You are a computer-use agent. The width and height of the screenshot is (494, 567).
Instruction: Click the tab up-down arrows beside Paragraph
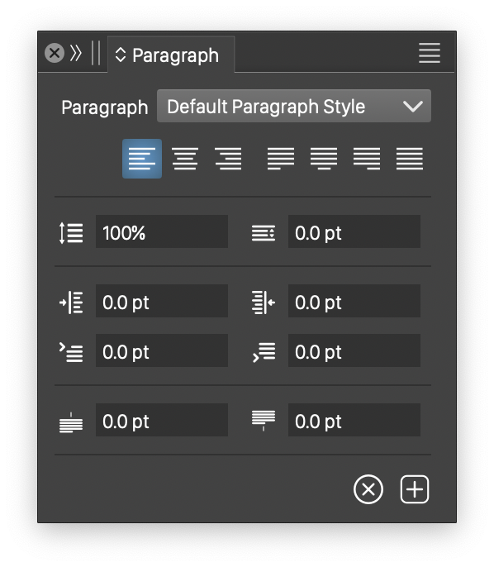(121, 55)
